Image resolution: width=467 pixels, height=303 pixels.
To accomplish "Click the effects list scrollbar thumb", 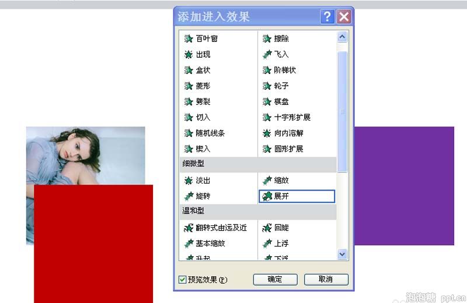I will 342,111.
